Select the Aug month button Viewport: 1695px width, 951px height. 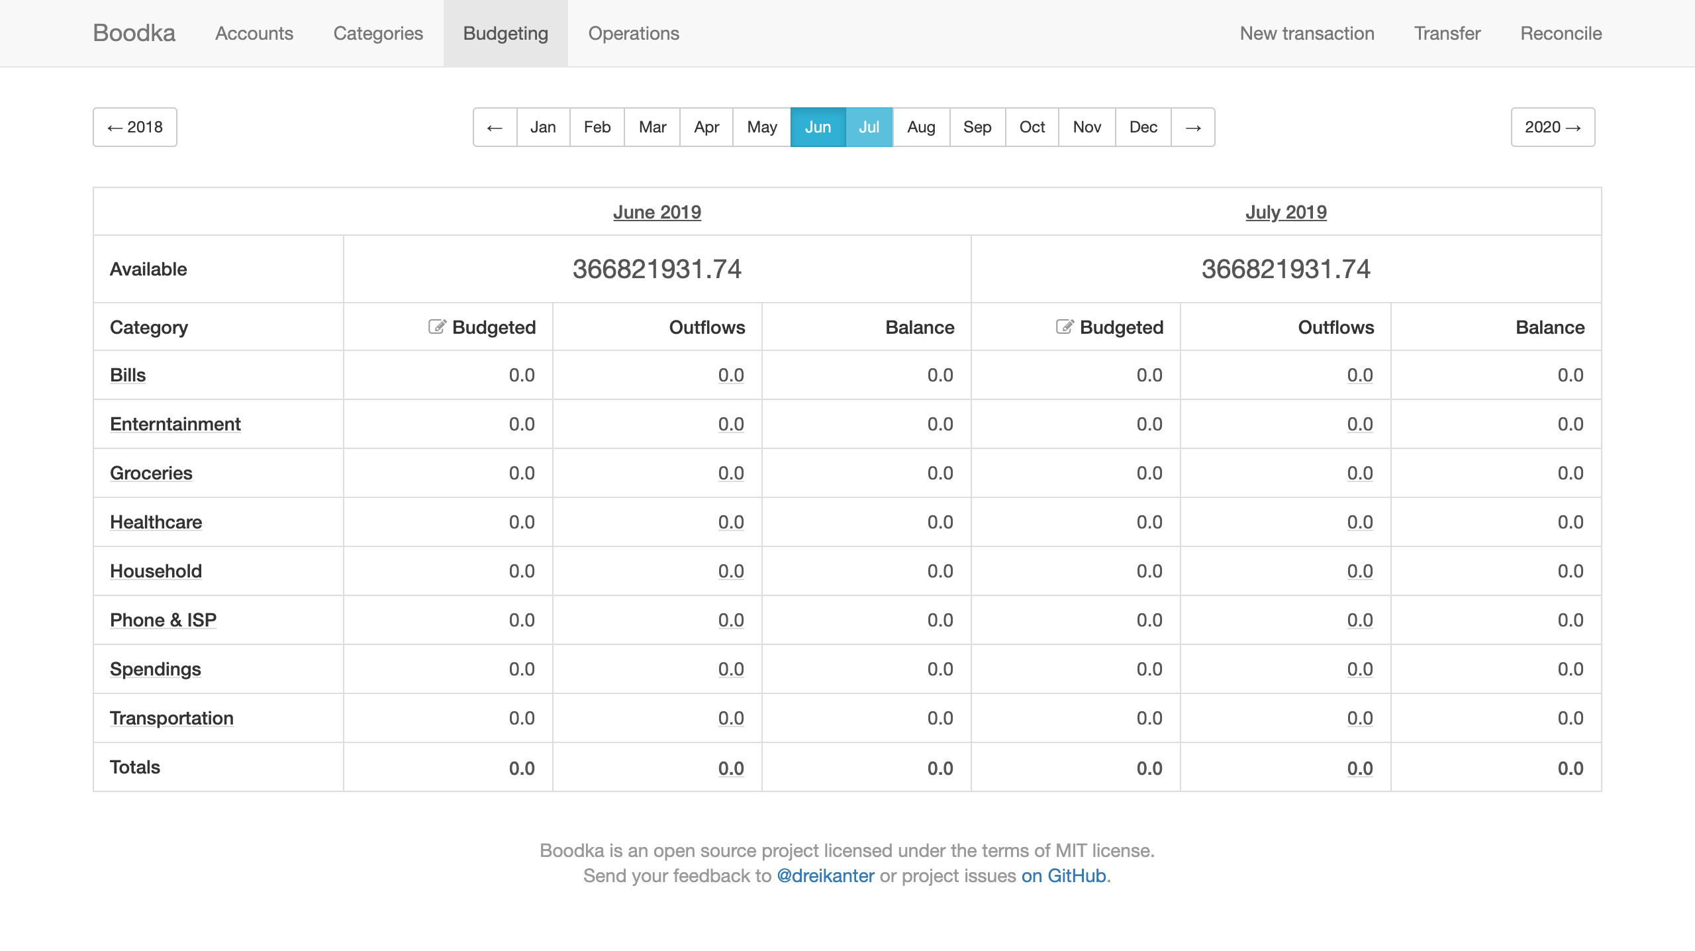click(x=920, y=127)
